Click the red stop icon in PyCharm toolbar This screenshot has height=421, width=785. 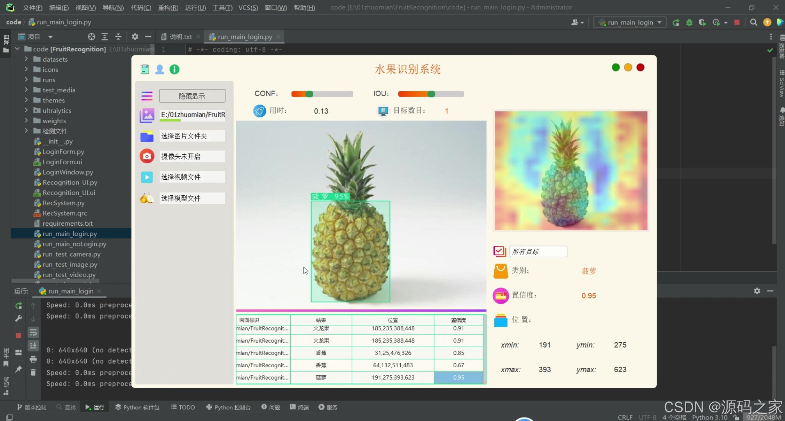point(737,22)
